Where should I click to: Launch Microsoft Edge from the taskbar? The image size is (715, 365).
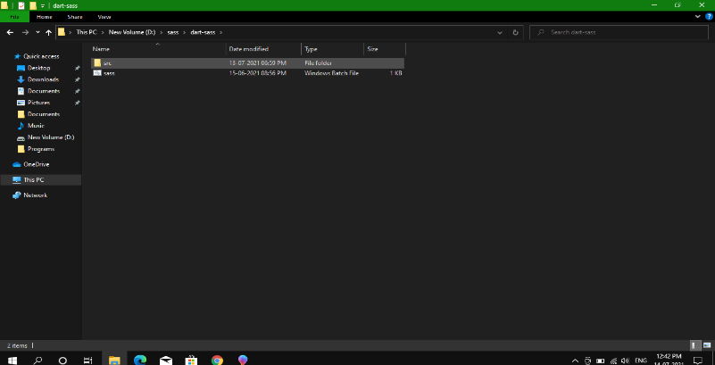[x=140, y=360]
